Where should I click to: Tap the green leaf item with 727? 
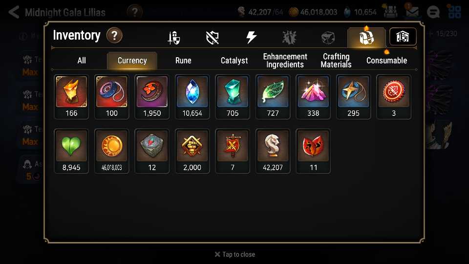273,97
